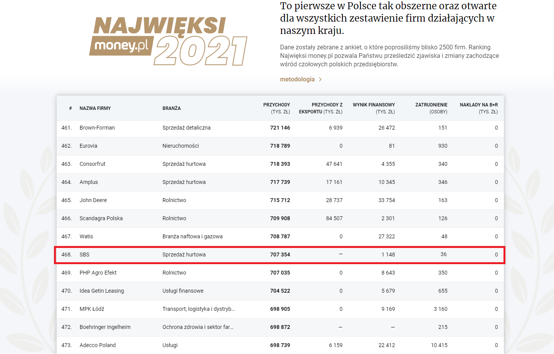Click financial result 27 322

pos(387,236)
